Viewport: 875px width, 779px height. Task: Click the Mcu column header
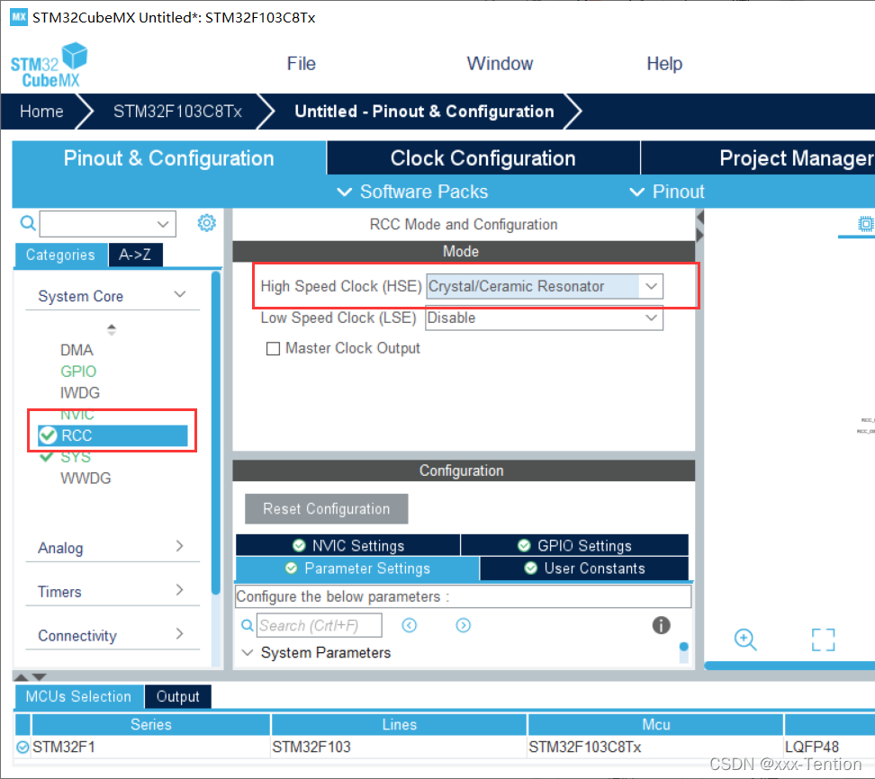[655, 724]
